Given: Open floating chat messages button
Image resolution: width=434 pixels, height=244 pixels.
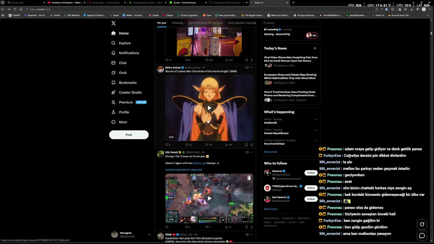Looking at the screenshot, I should click(x=422, y=236).
